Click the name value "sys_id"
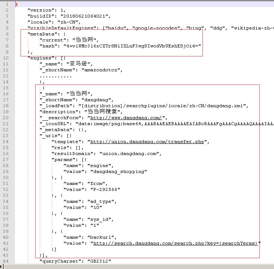 [99, 219]
